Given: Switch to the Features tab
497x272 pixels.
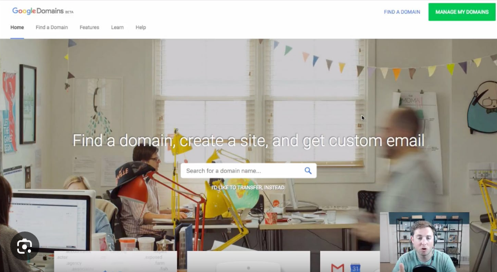Looking at the screenshot, I should (90, 27).
